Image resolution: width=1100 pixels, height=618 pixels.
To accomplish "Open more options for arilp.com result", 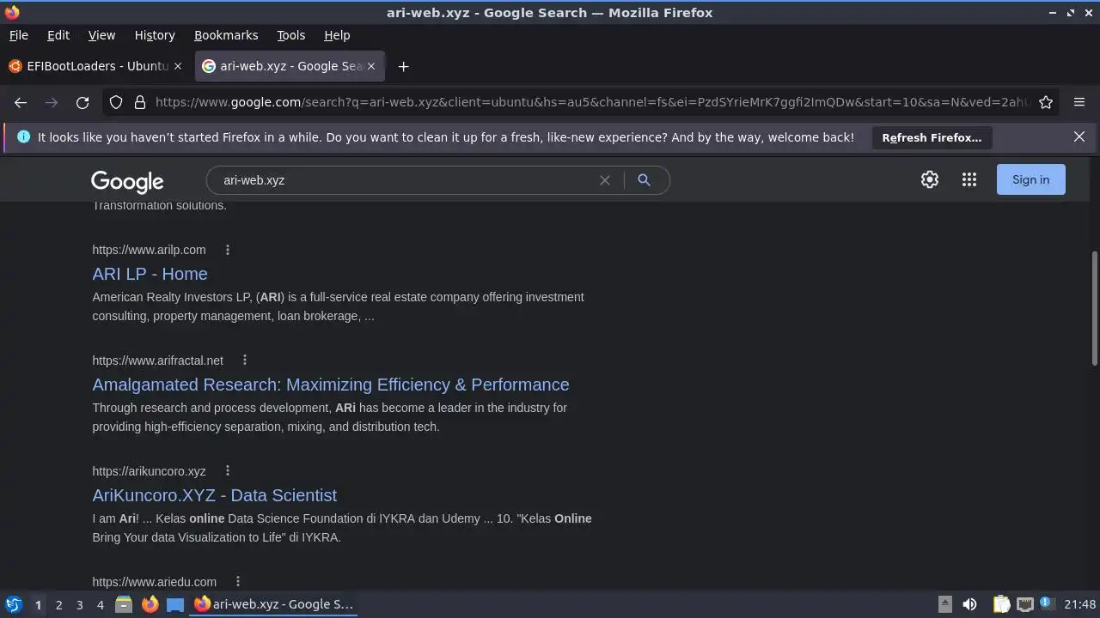I will [228, 250].
